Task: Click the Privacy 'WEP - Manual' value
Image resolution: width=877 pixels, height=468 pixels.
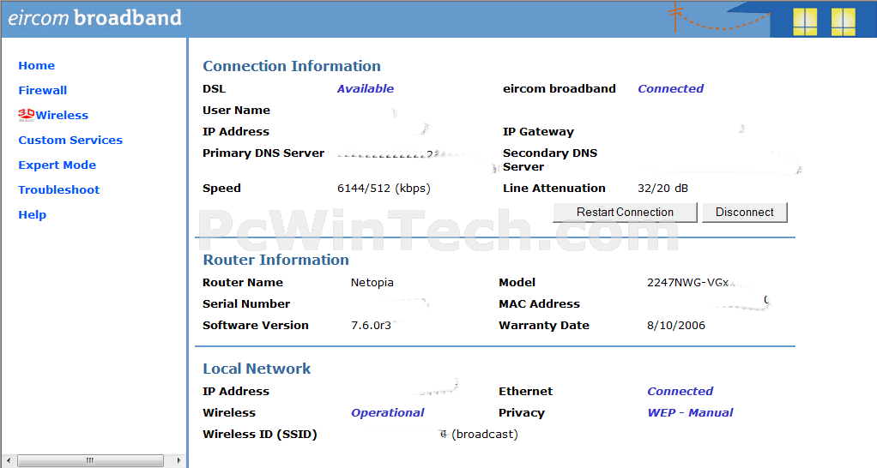Action: click(690, 412)
